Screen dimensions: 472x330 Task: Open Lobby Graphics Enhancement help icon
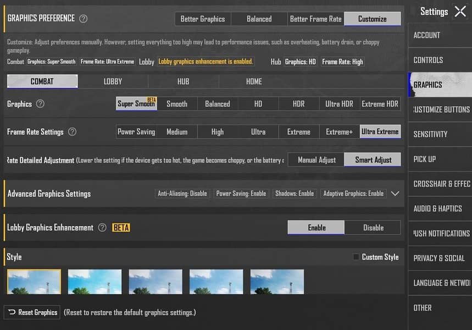pyautogui.click(x=102, y=228)
